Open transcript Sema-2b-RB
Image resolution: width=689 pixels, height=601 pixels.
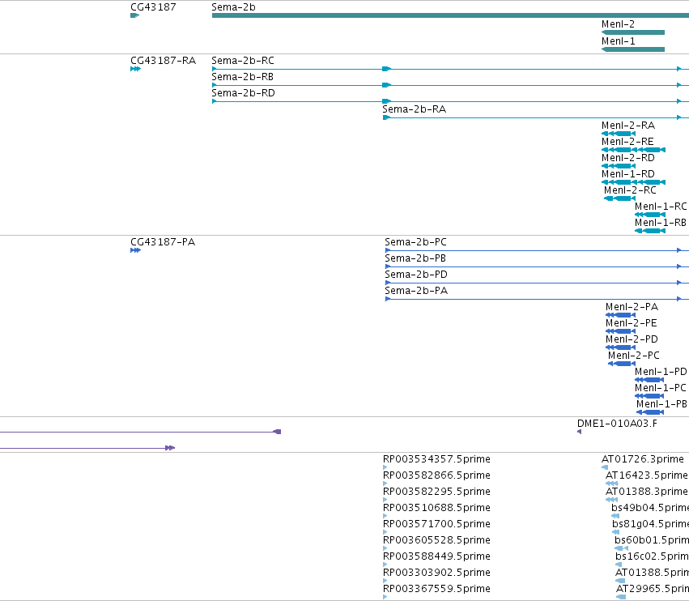(x=243, y=77)
